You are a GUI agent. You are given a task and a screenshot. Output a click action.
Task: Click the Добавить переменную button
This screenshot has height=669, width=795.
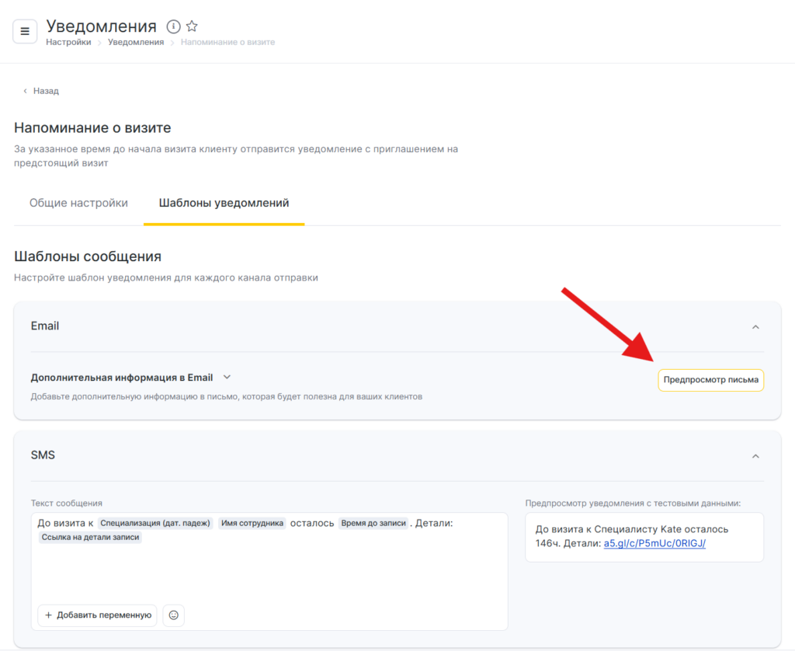tap(98, 615)
